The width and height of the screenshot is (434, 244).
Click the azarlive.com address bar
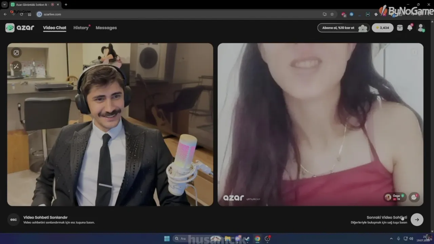(186, 14)
